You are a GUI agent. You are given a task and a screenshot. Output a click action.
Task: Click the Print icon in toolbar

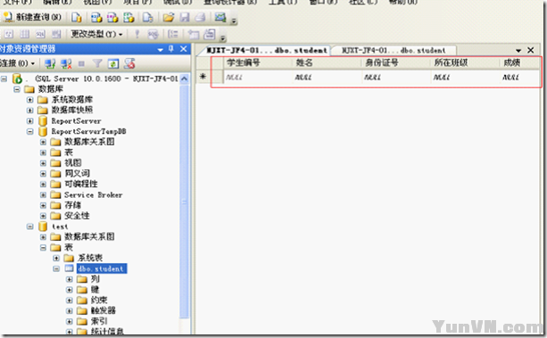click(201, 17)
